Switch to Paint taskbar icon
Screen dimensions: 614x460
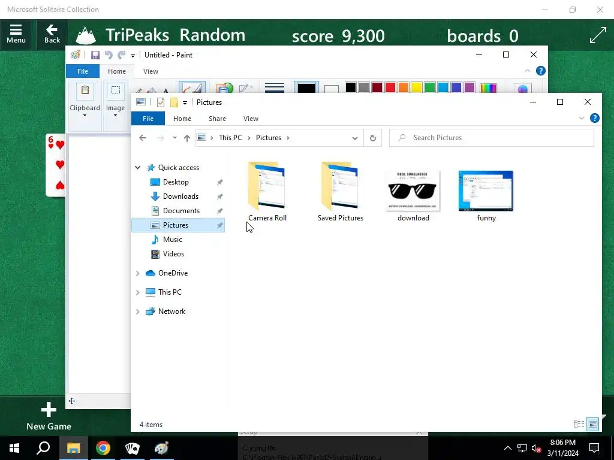[161, 448]
